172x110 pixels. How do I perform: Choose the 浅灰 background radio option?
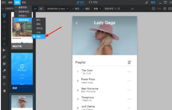[x=39, y=37]
